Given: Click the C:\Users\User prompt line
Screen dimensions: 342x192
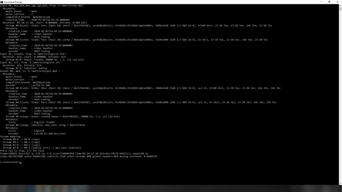Looking at the screenshot, I should (10, 162).
